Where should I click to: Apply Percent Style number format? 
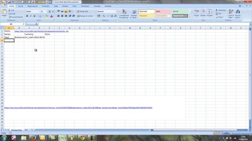coord(104,16)
